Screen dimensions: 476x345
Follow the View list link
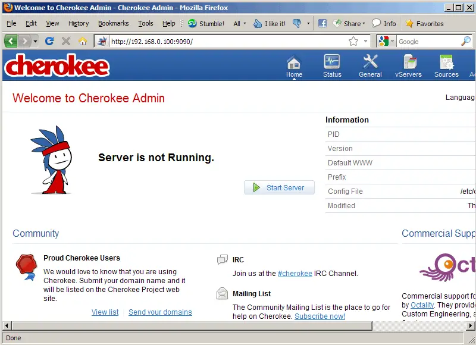click(x=105, y=312)
